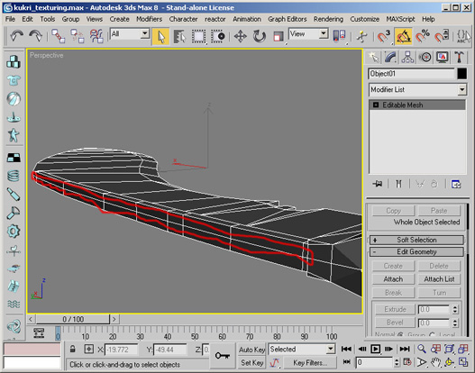475x373 pixels.
Task: Click the Attach button
Action: (x=393, y=279)
